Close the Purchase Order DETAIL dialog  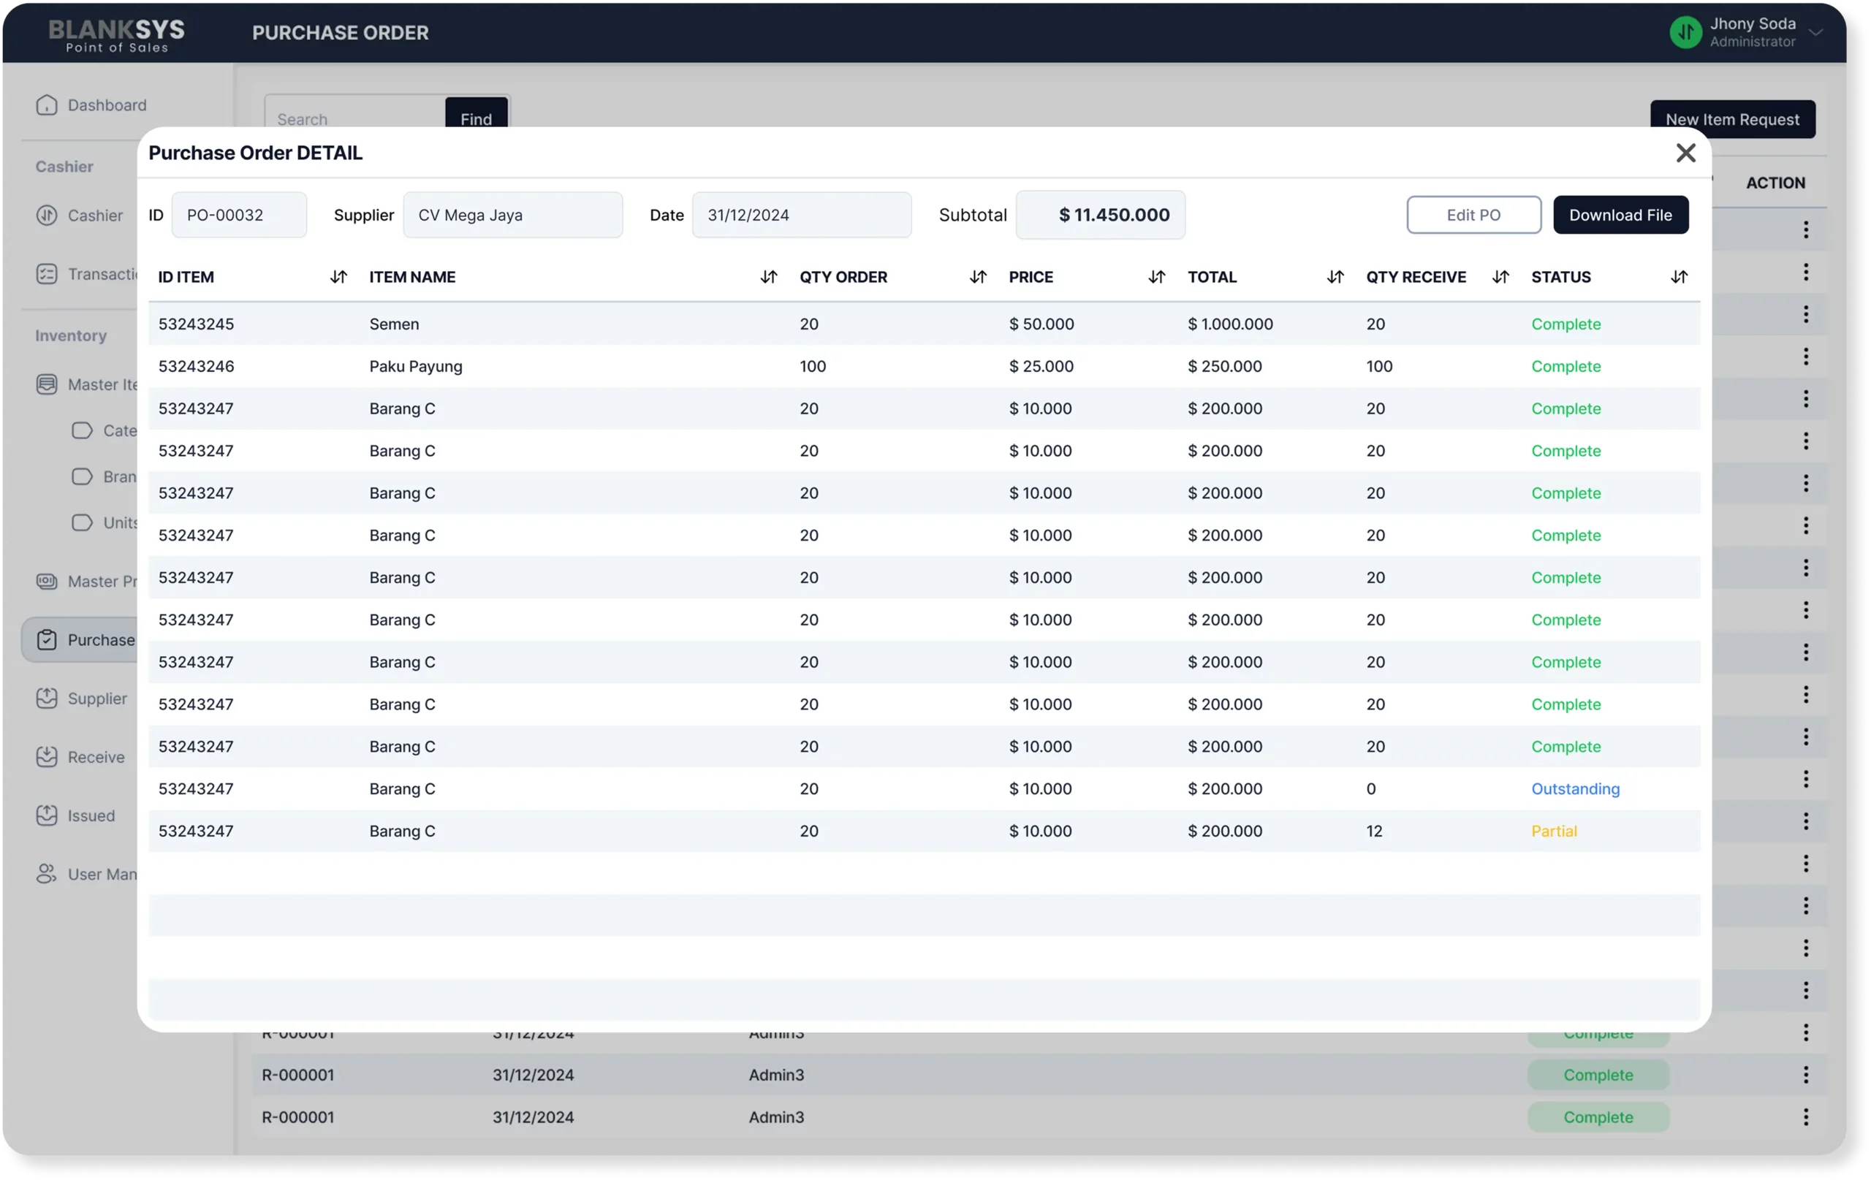click(1685, 153)
